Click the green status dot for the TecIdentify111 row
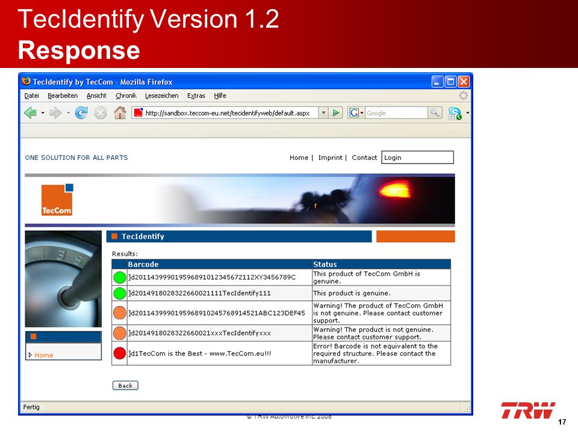Viewport: 578px width, 433px height. tap(120, 293)
